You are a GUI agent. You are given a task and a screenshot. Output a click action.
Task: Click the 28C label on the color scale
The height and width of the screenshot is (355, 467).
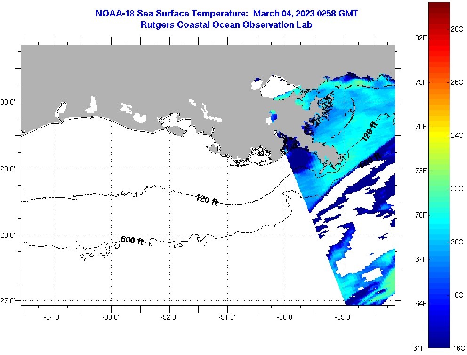[x=457, y=29]
